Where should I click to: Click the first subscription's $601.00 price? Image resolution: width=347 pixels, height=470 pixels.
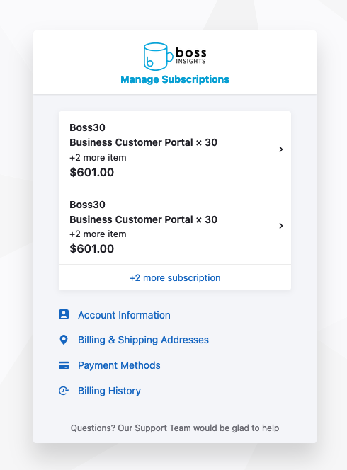(x=92, y=172)
